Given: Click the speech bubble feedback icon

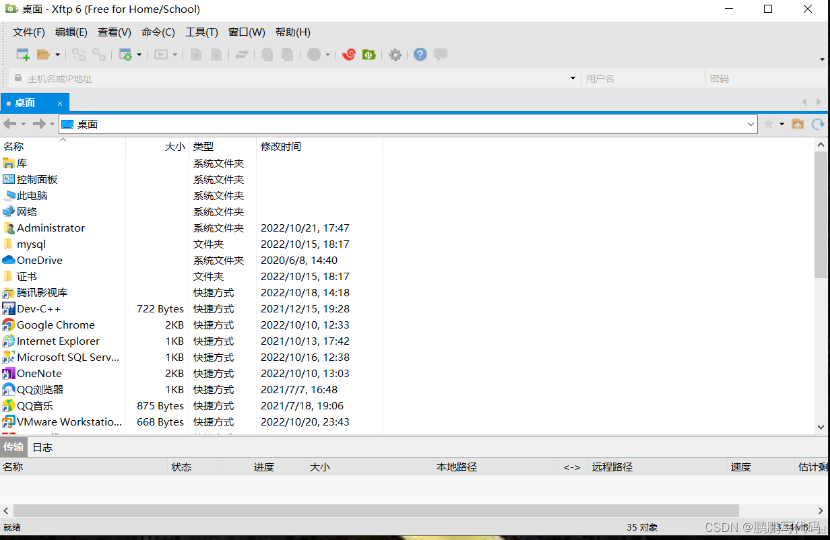Looking at the screenshot, I should [441, 55].
